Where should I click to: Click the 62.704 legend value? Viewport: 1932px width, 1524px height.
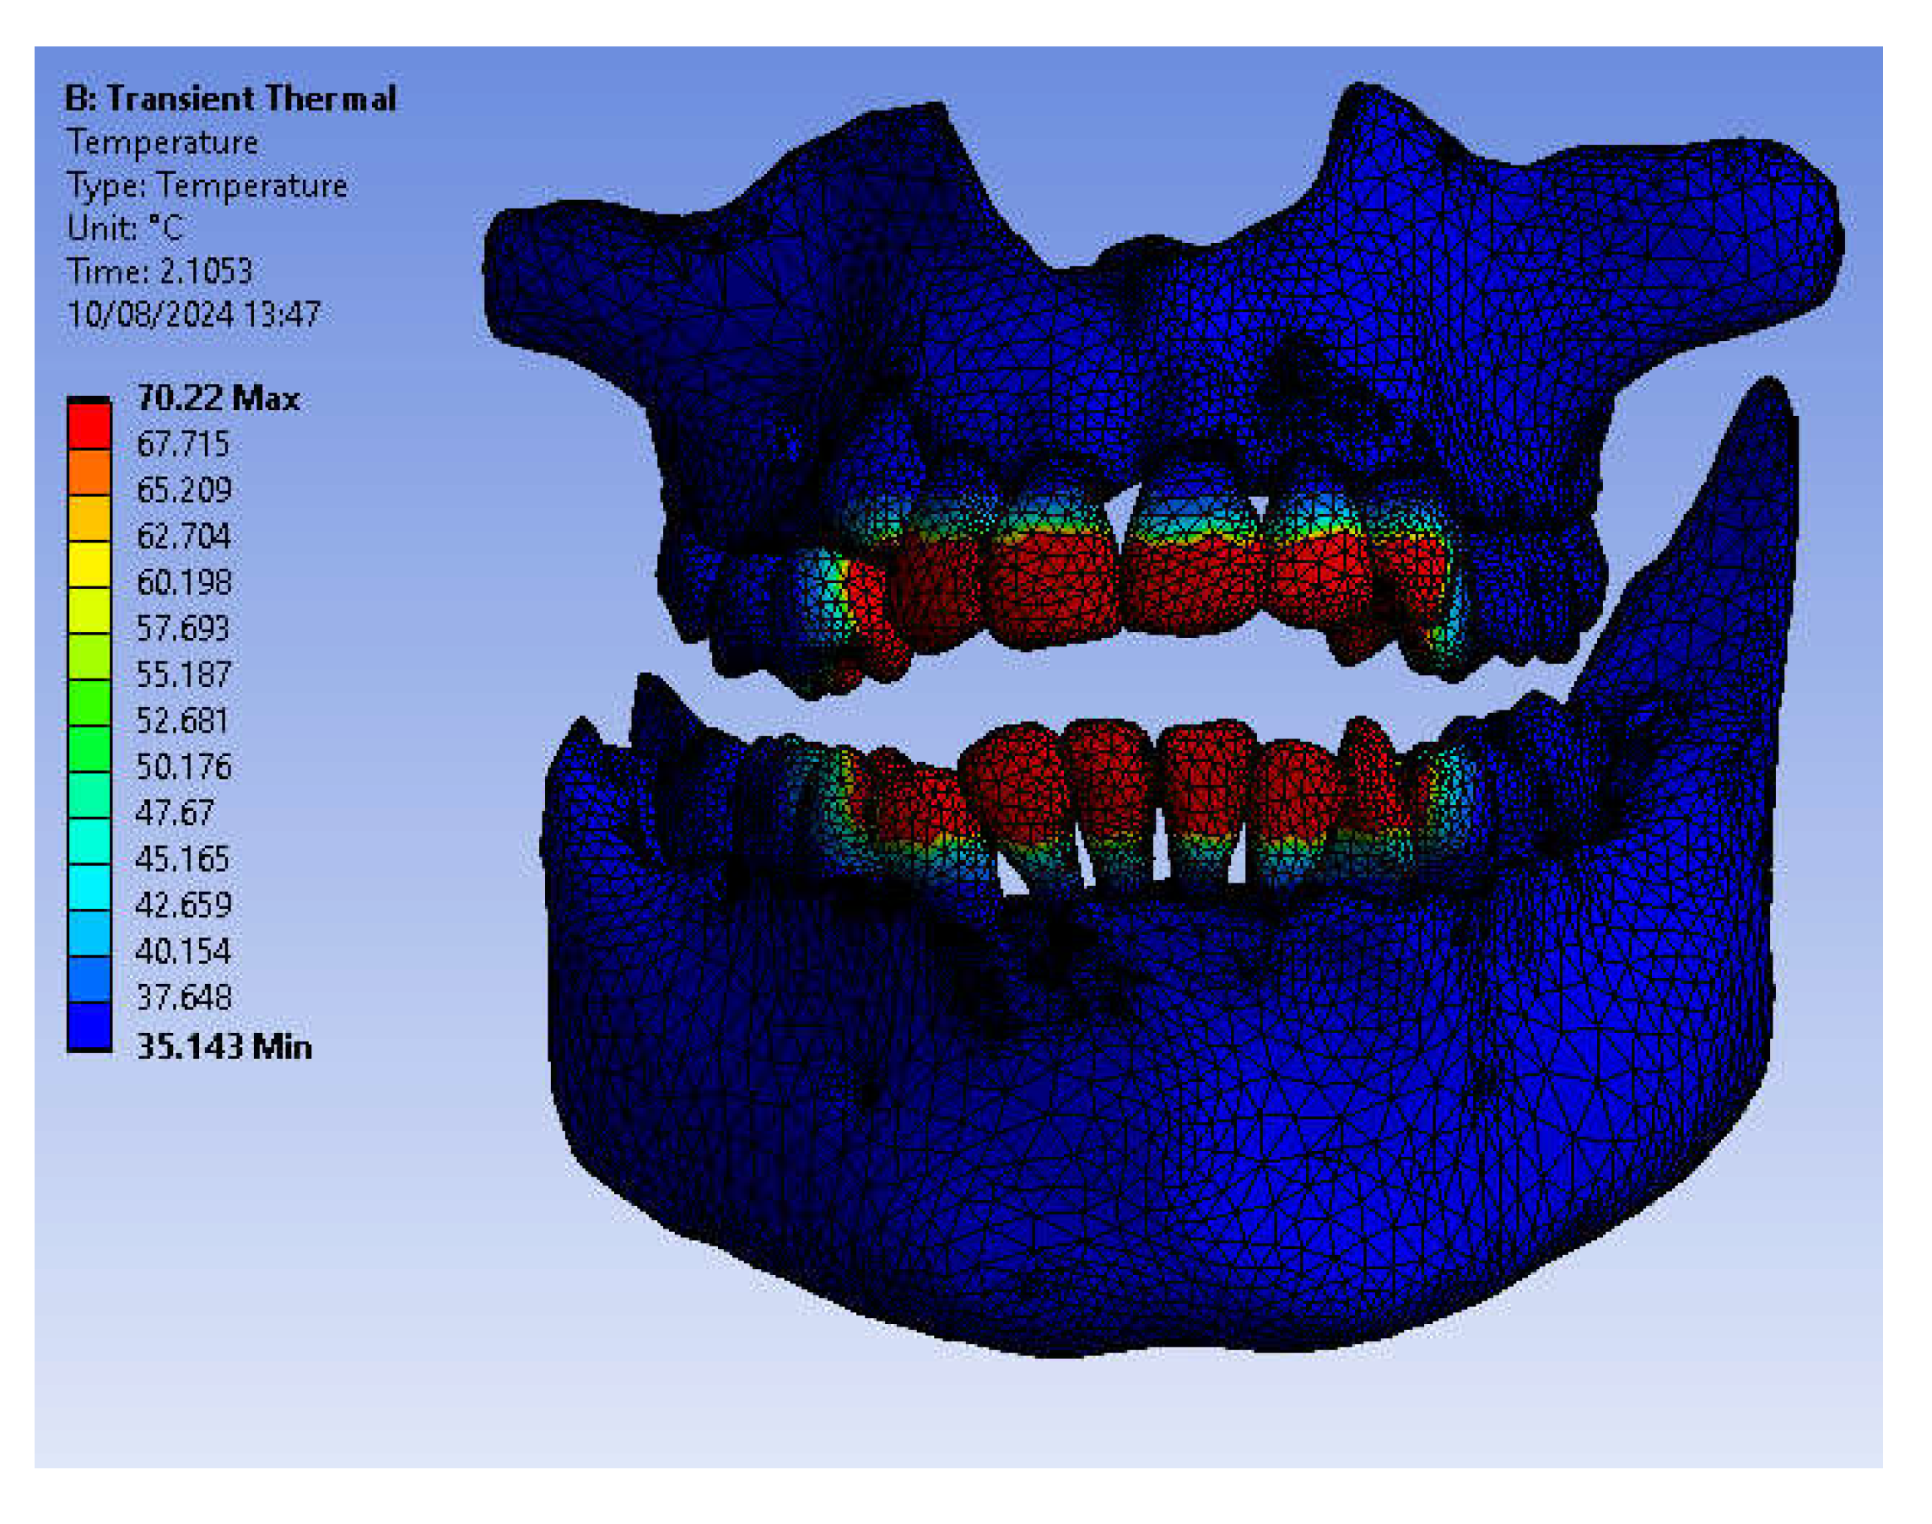(183, 536)
